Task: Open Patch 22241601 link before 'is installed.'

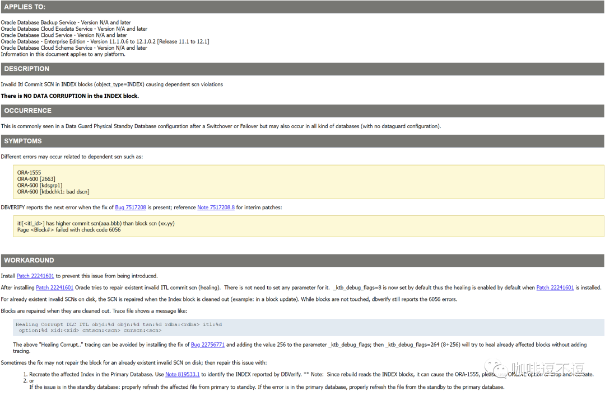Action: pyautogui.click(x=555, y=287)
